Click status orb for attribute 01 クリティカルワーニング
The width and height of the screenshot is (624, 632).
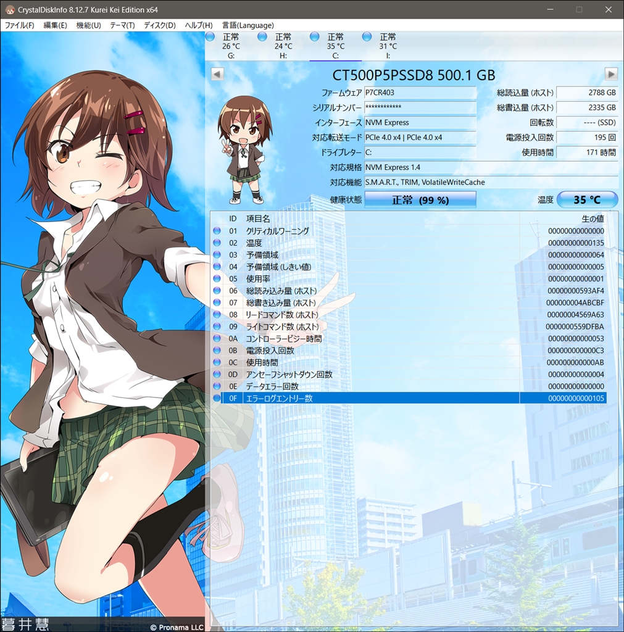pyautogui.click(x=217, y=231)
